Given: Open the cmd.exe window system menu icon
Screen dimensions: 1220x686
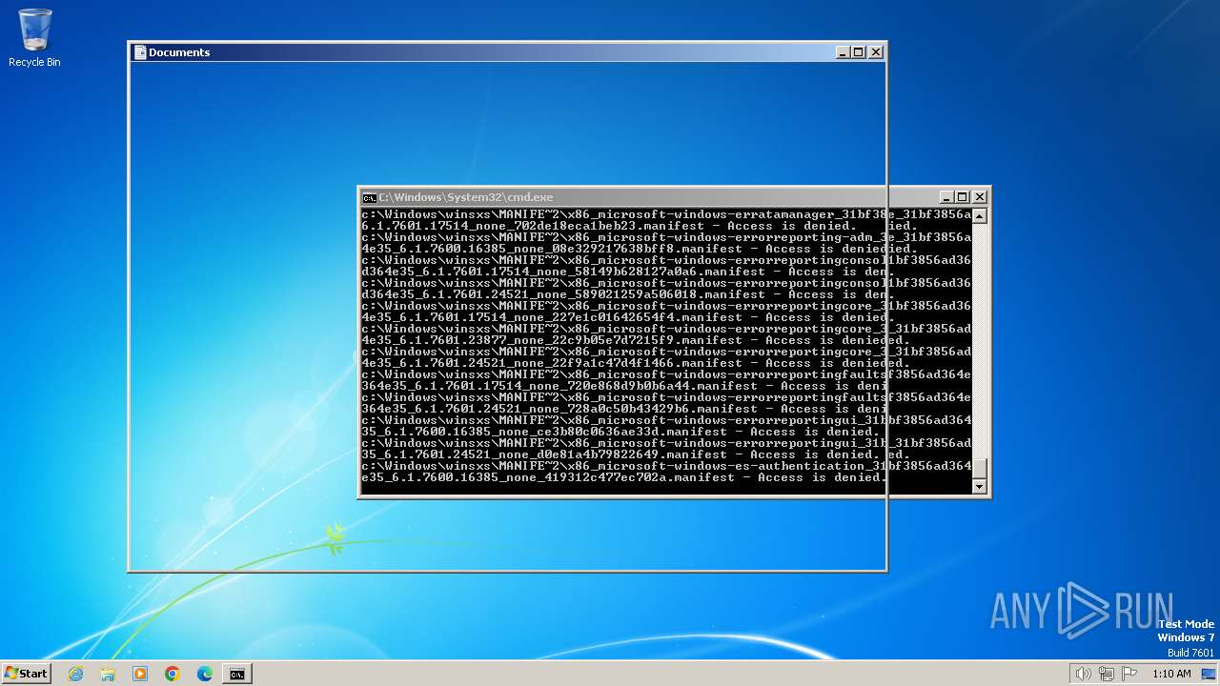Looking at the screenshot, I should pyautogui.click(x=369, y=197).
